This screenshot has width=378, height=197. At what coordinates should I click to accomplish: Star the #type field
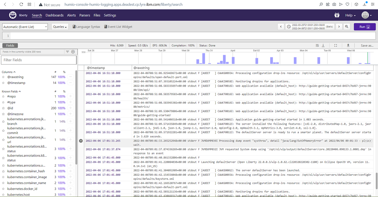pos(4,102)
